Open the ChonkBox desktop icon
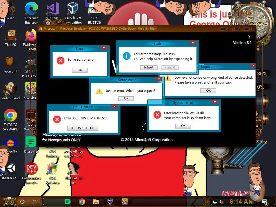Screen dimensions: 276x207 pyautogui.click(x=30, y=91)
